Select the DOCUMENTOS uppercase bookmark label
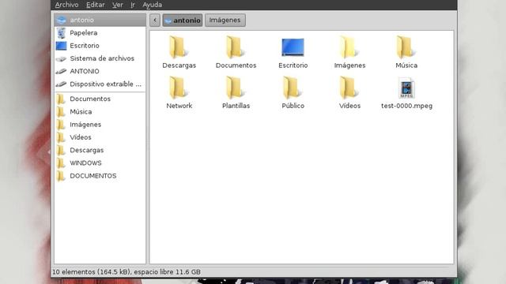The image size is (506, 284). [93, 176]
